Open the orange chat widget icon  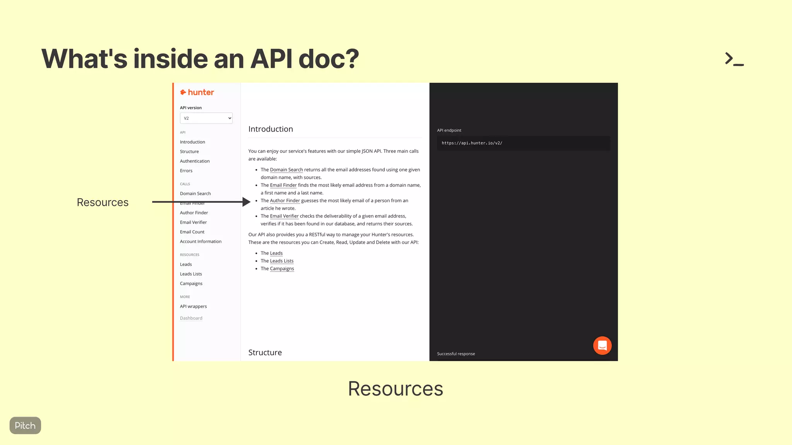(x=602, y=345)
